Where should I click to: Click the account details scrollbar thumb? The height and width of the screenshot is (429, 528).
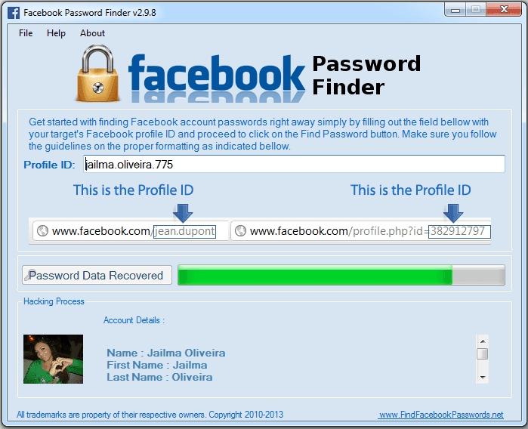point(483,354)
